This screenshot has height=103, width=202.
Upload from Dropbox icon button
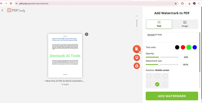click(x=137, y=58)
